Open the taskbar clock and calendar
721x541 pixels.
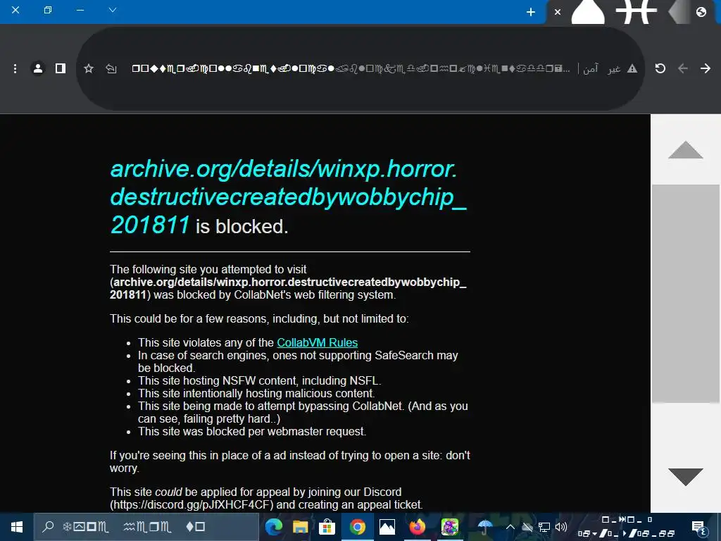tap(626, 527)
